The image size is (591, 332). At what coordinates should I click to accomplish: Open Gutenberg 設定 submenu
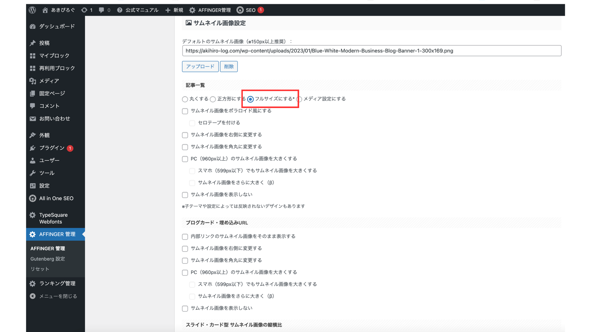point(47,259)
